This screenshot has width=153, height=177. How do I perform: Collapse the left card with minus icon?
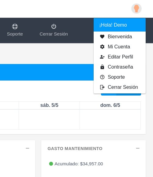point(28,148)
